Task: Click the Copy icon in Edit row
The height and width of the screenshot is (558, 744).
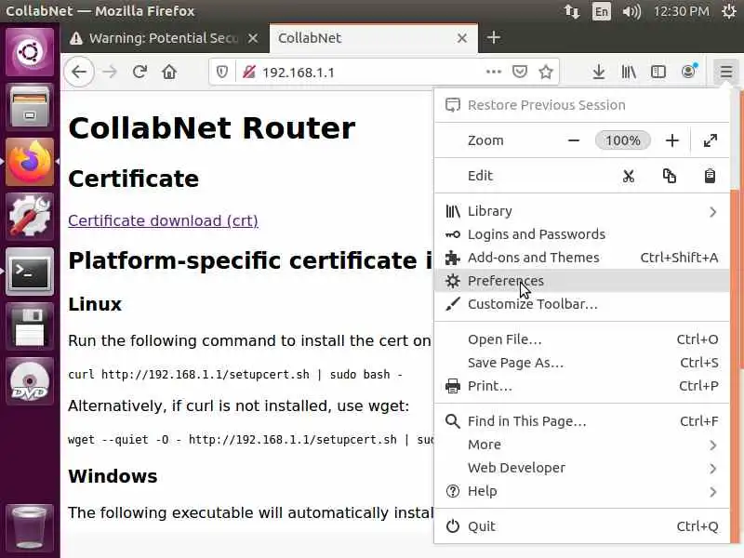Action: coord(669,176)
